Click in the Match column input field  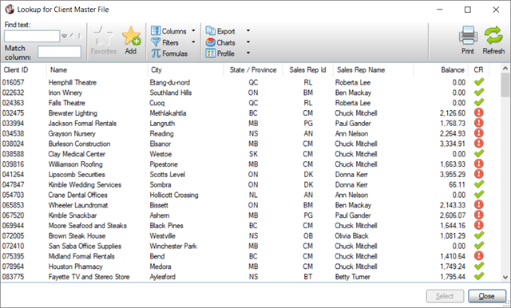(x=59, y=52)
